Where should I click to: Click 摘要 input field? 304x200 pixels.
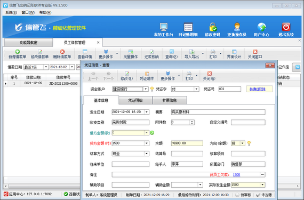(x=218, y=112)
